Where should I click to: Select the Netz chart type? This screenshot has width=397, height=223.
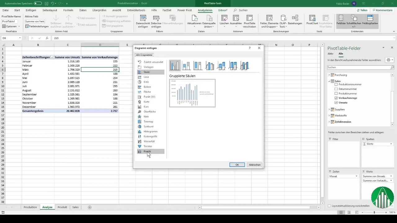[x=150, y=116]
